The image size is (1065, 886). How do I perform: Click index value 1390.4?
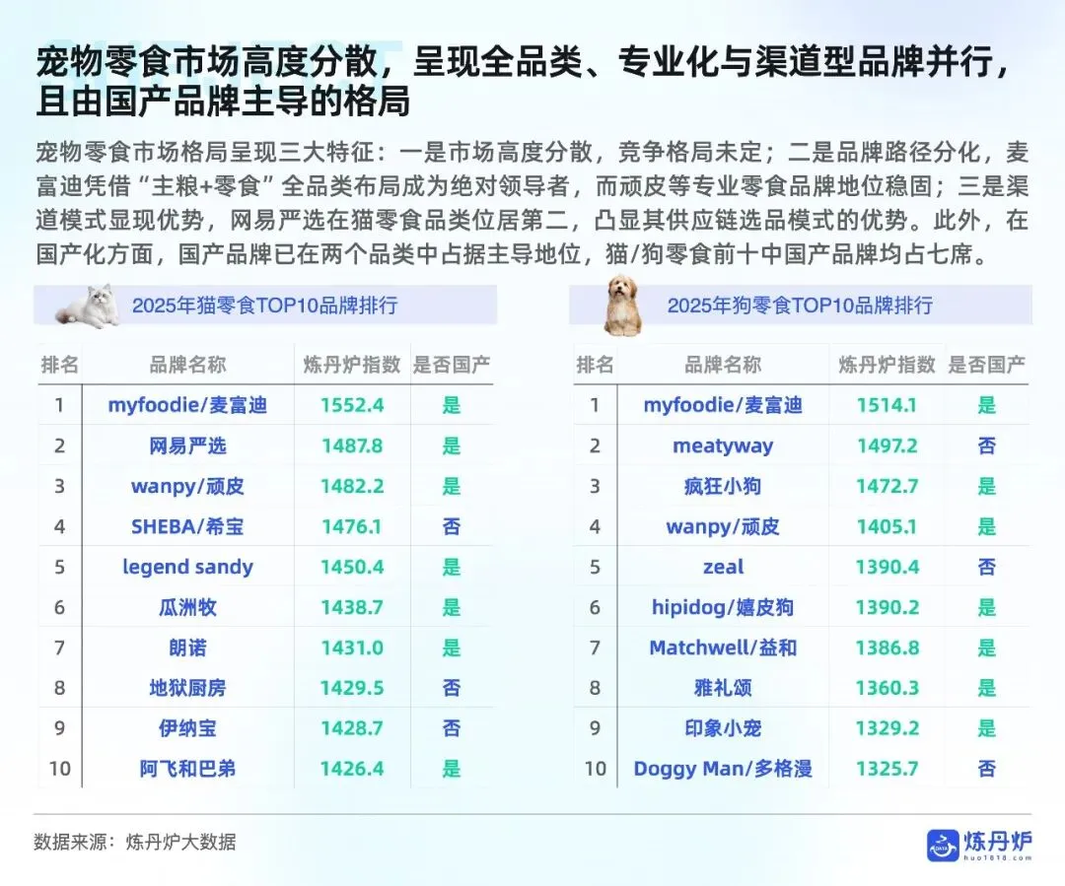coord(887,567)
